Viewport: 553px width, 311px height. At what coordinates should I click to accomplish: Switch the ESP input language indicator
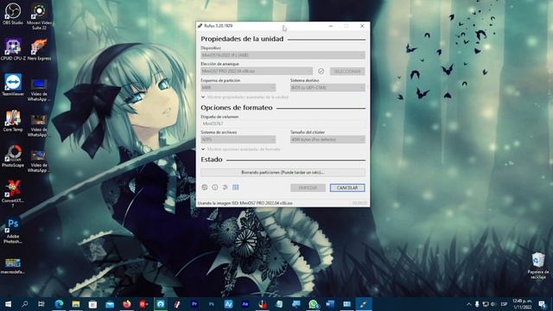click(505, 304)
